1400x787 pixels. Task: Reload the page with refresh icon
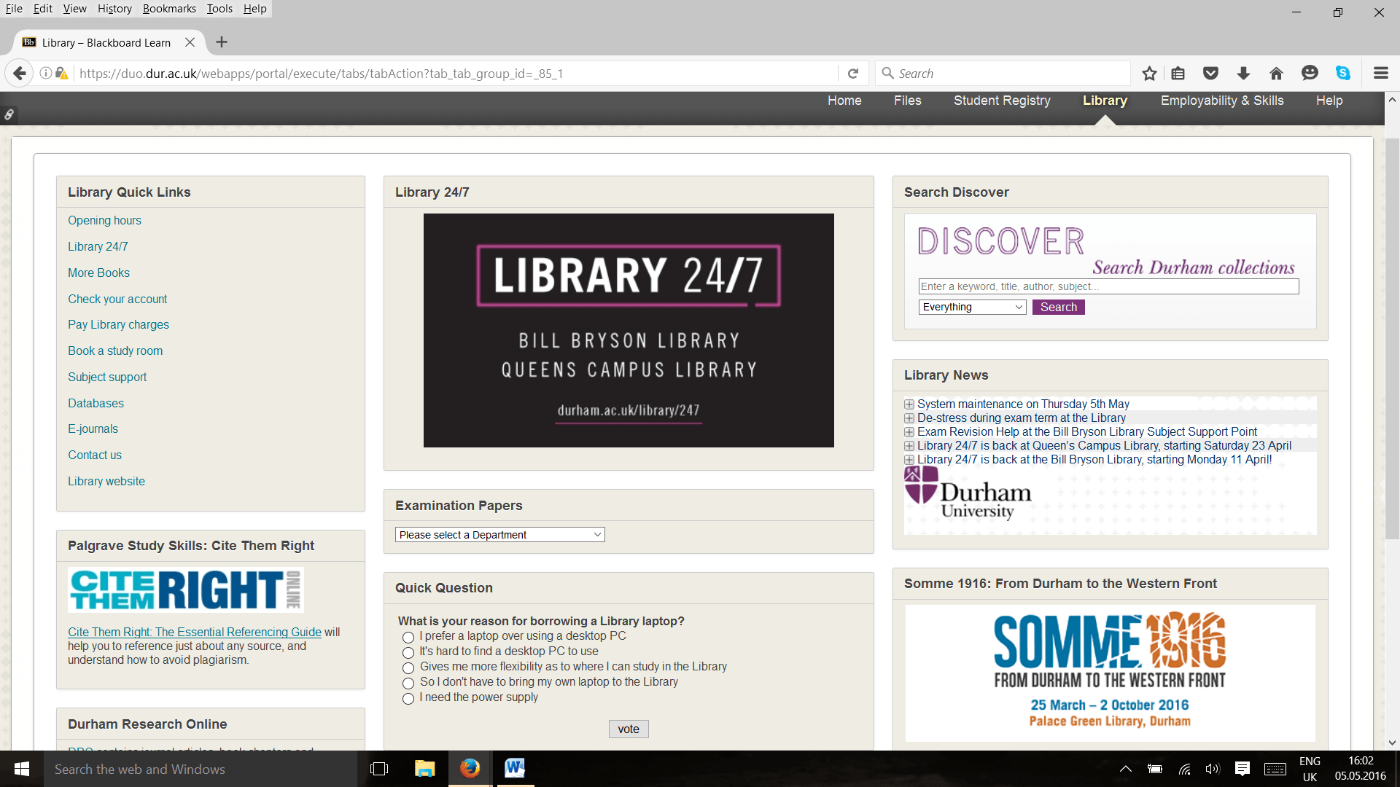point(853,74)
